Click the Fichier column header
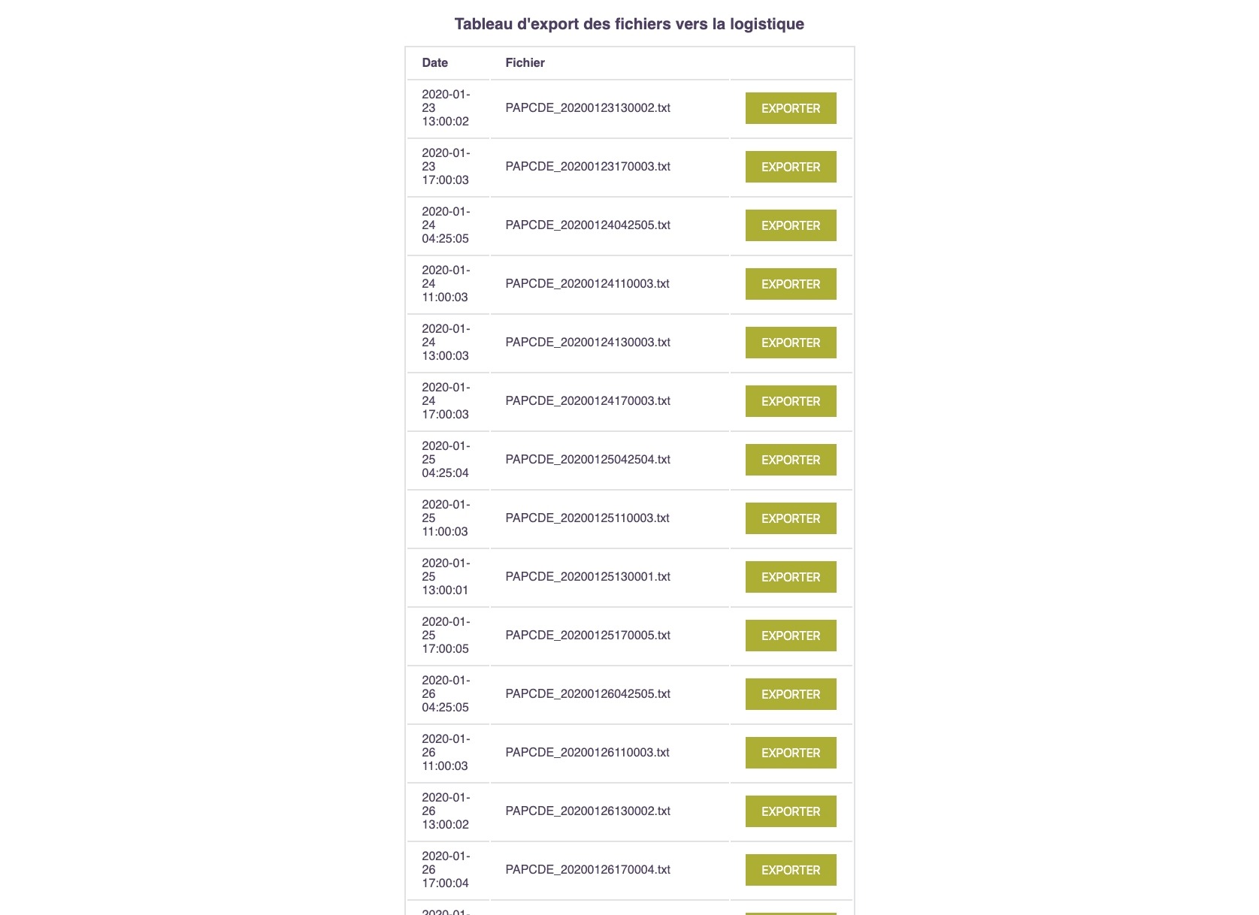The width and height of the screenshot is (1259, 915). (525, 63)
